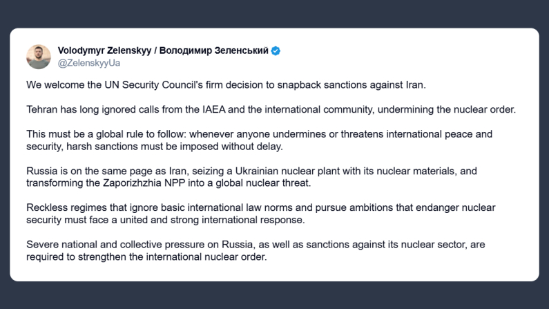Click the blue verified checkmark badge
The height and width of the screenshot is (309, 549).
tap(276, 50)
